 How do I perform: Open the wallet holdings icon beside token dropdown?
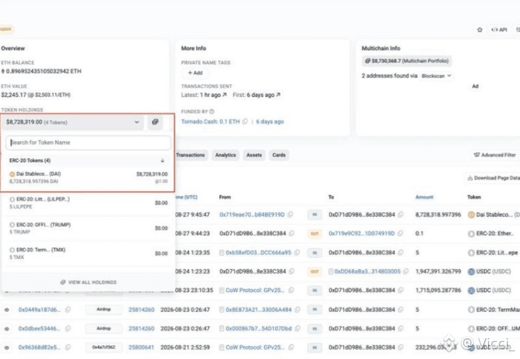coord(155,122)
